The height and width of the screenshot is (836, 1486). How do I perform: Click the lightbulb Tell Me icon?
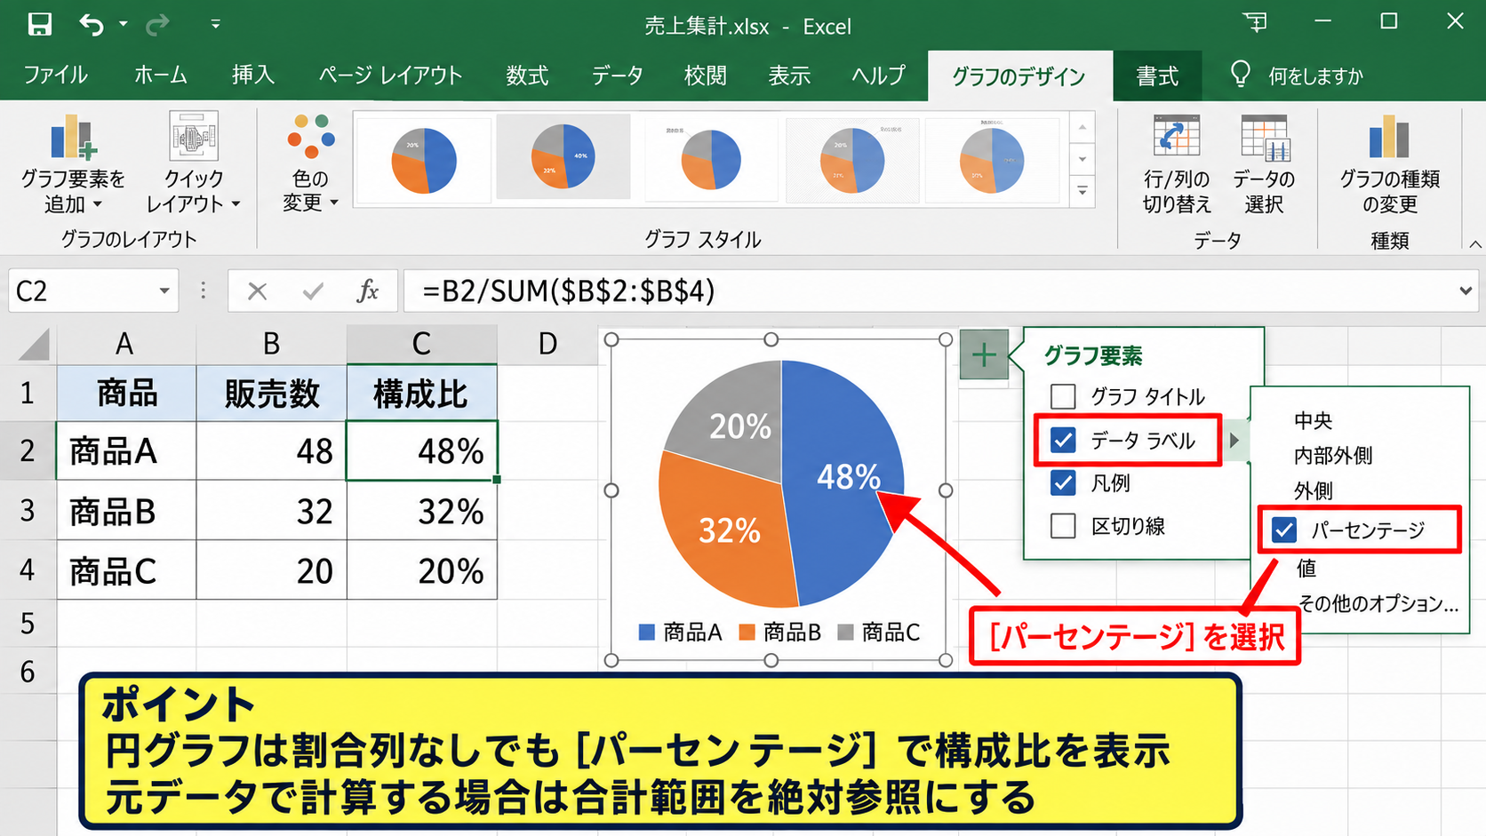(1240, 75)
